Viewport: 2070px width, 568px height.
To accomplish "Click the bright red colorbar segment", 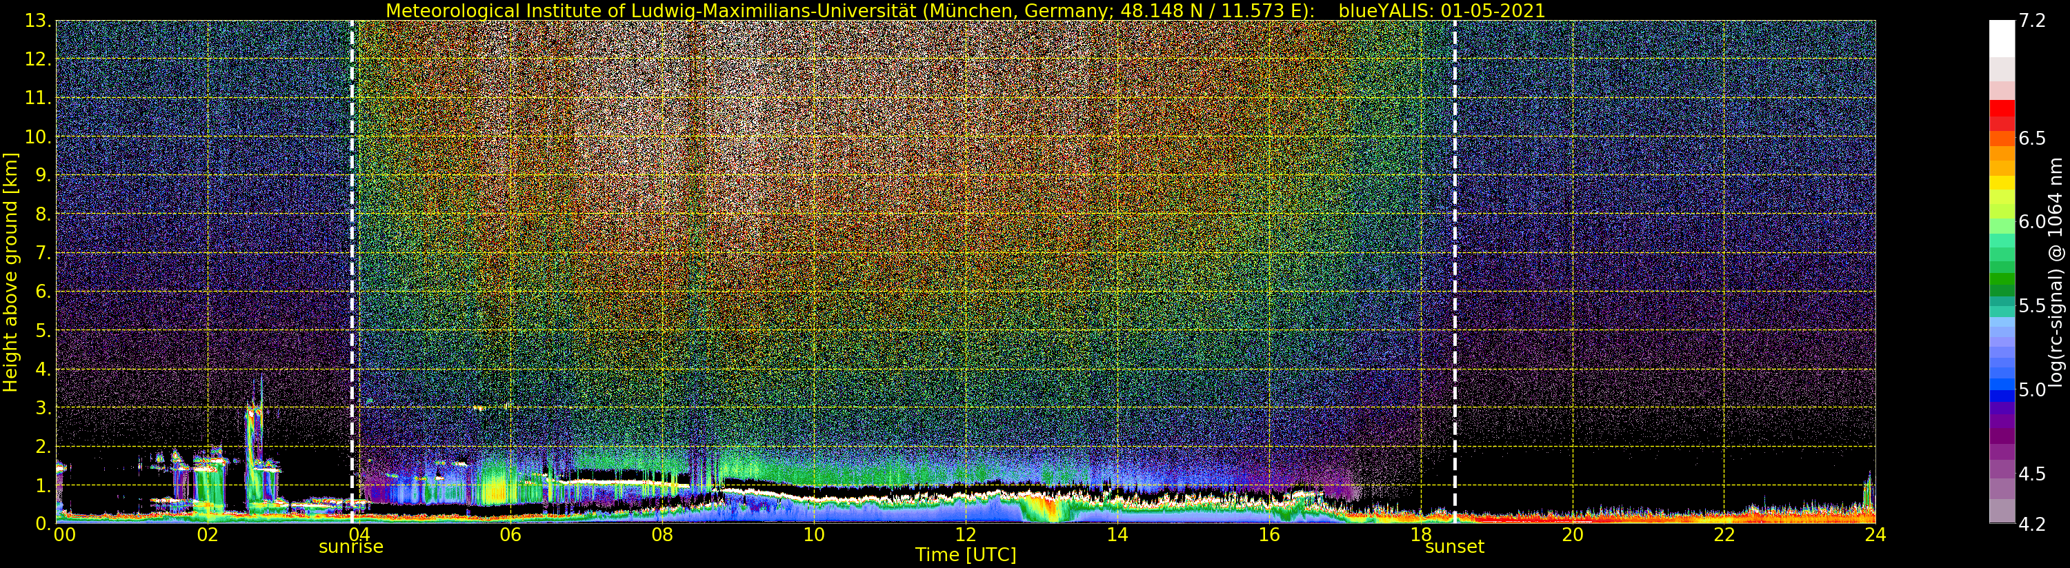I will click(x=2002, y=108).
